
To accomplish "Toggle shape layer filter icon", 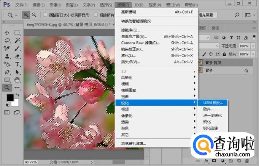I will point(238,38).
